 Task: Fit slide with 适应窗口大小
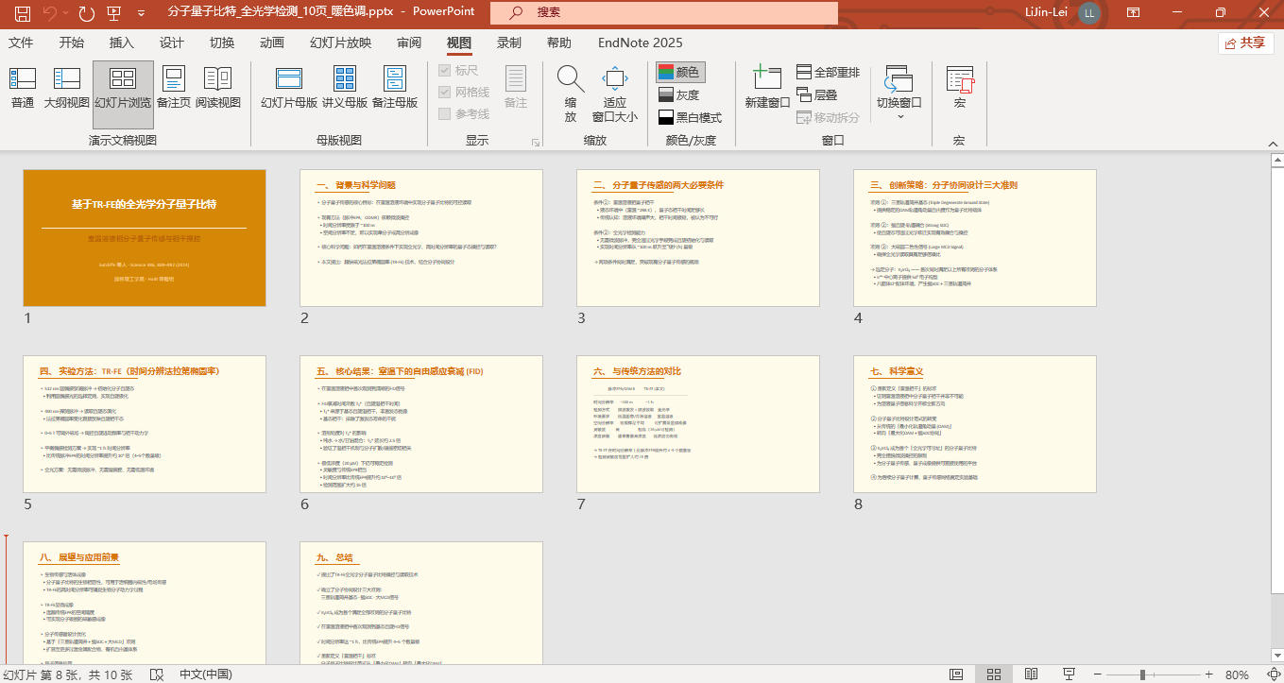click(x=615, y=94)
